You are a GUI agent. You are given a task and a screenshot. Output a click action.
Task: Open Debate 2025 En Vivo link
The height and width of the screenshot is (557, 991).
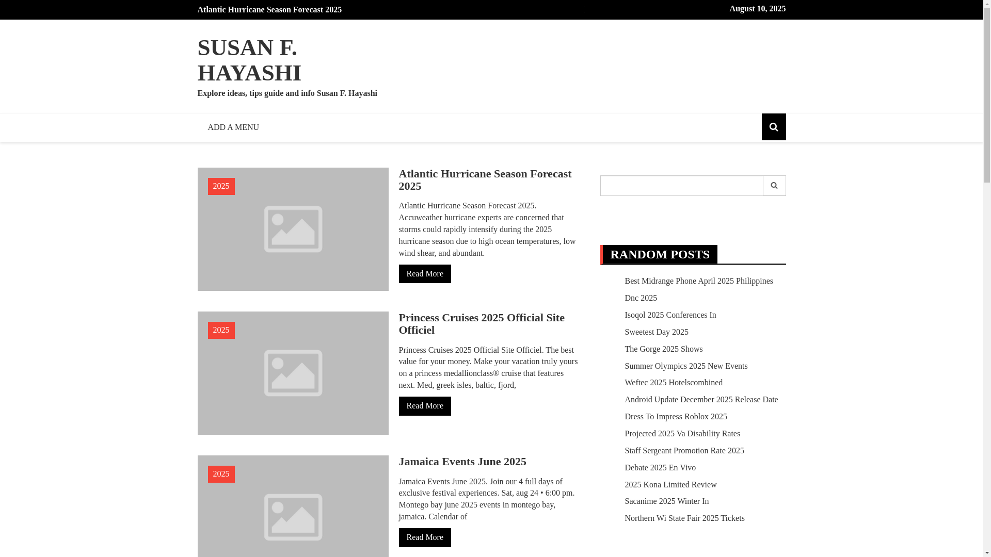click(660, 468)
